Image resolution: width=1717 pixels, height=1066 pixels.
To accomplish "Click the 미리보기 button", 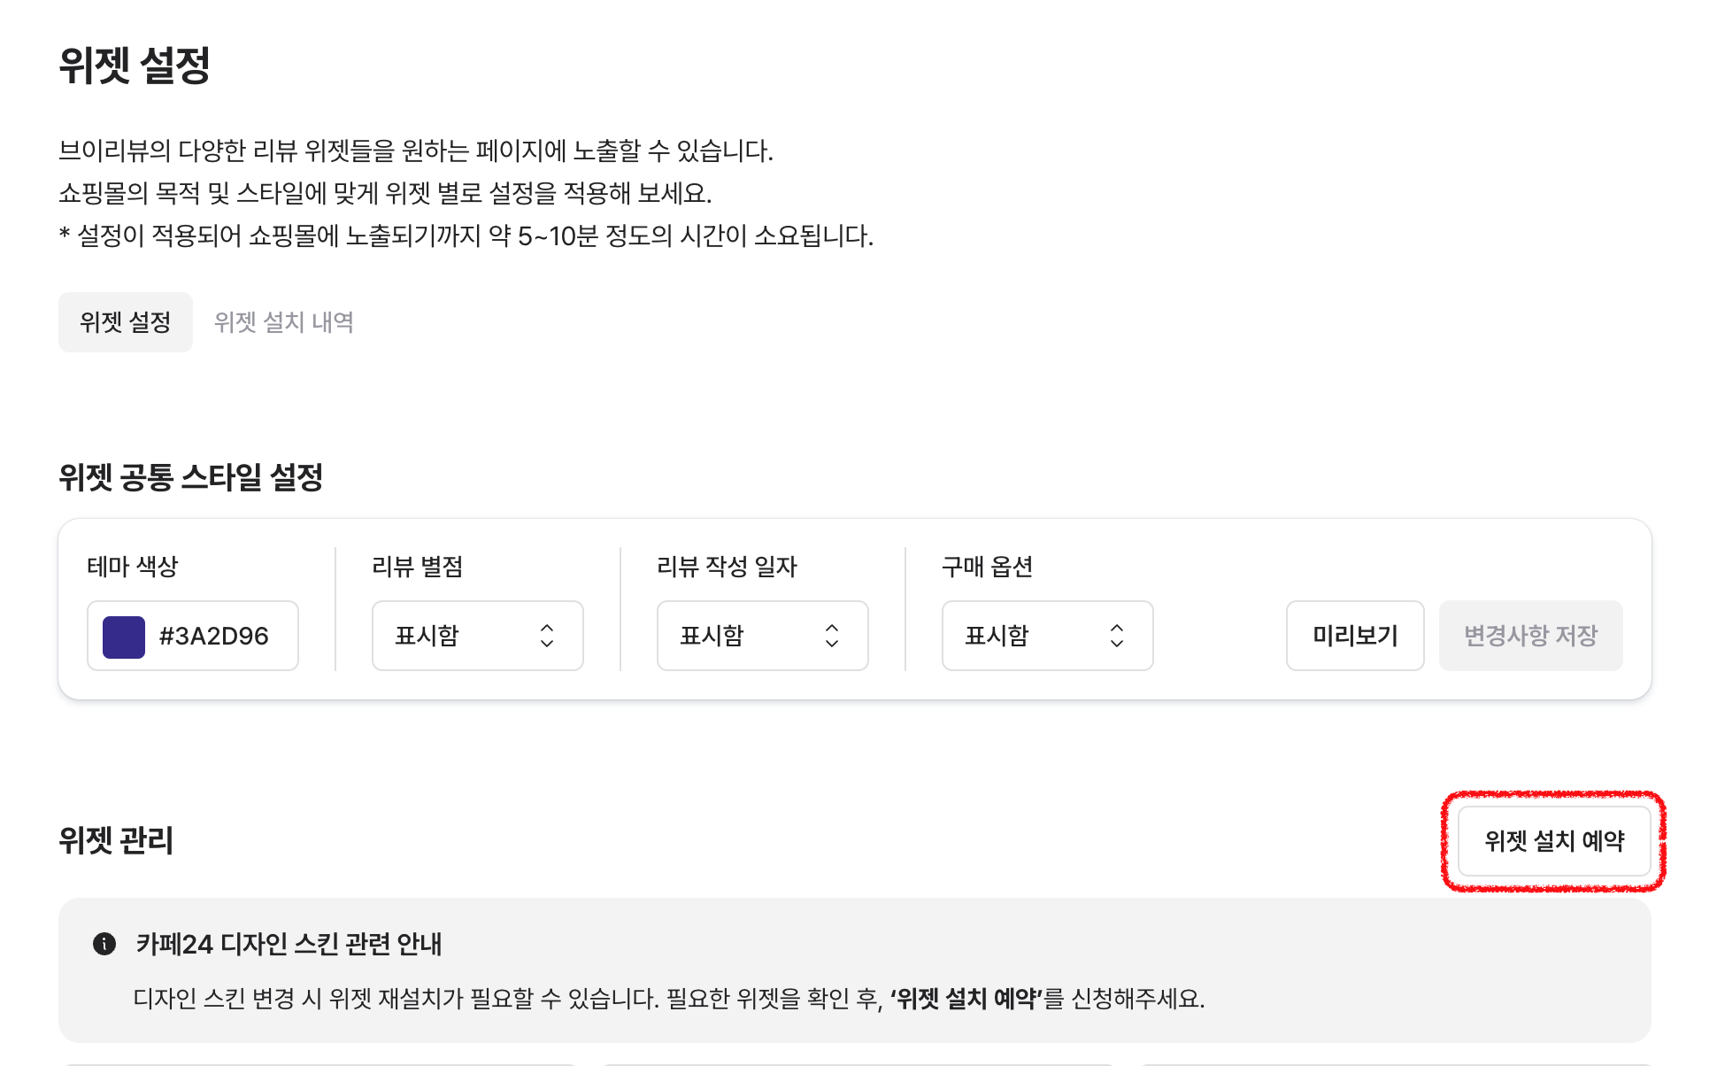I will point(1354,636).
